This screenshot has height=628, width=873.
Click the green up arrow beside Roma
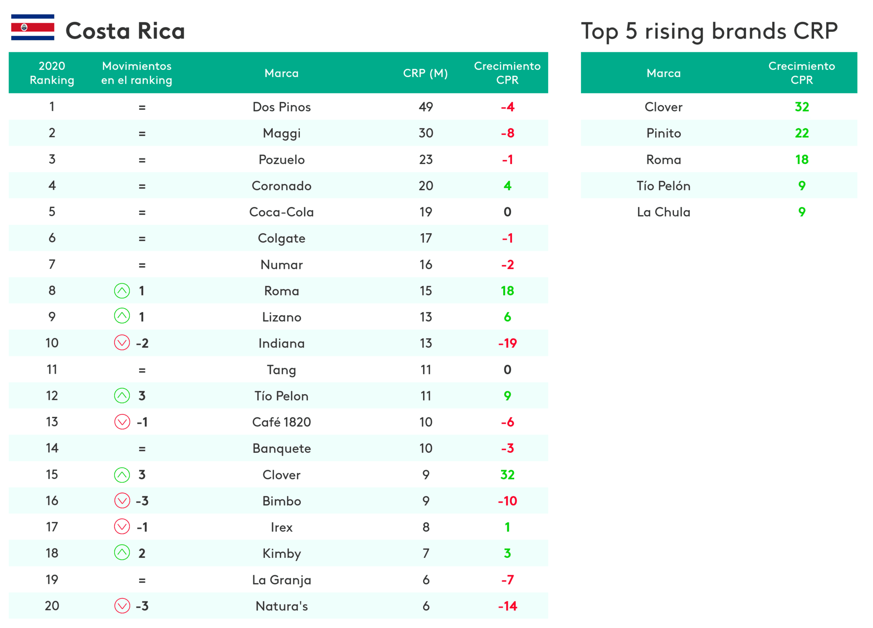122,291
